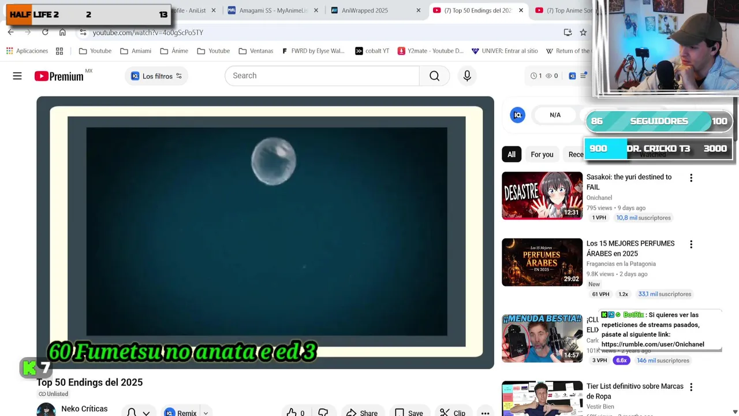
Task: Click the 'Unlisted' label under the title
Action: click(53, 394)
